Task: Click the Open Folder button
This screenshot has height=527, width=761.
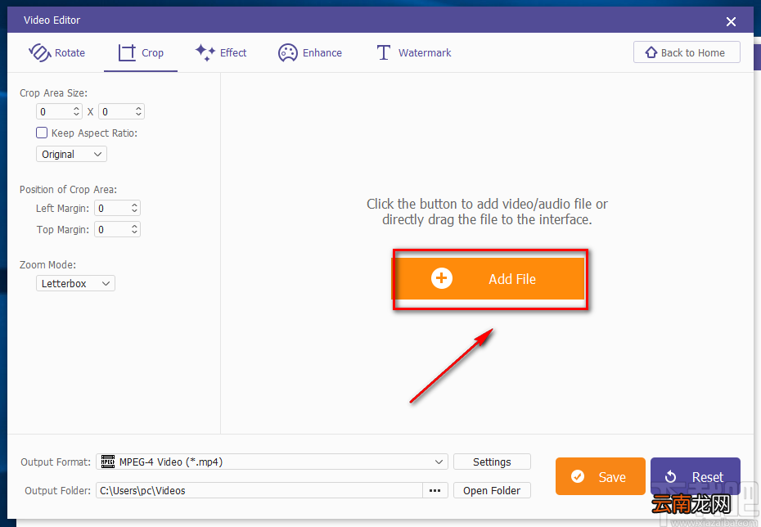Action: coord(492,491)
